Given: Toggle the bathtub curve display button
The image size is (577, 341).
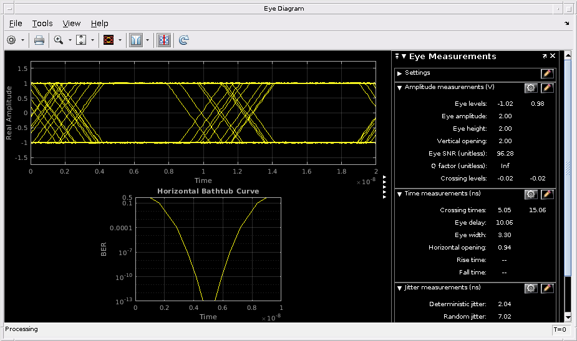Looking at the screenshot, I should [x=136, y=40].
